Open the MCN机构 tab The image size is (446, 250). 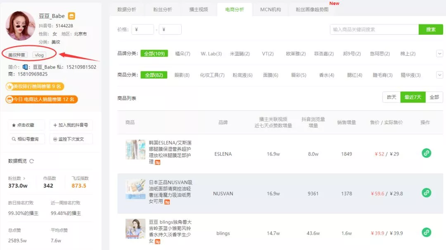pos(270,10)
